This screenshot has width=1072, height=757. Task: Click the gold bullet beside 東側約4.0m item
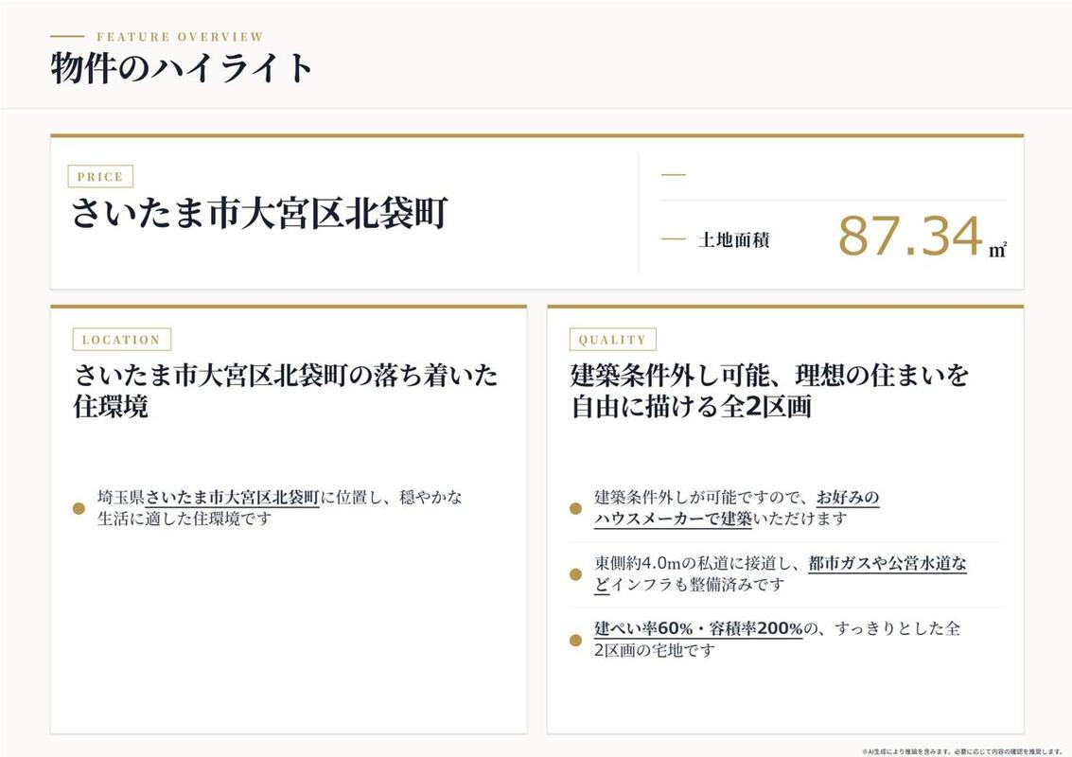point(575,574)
